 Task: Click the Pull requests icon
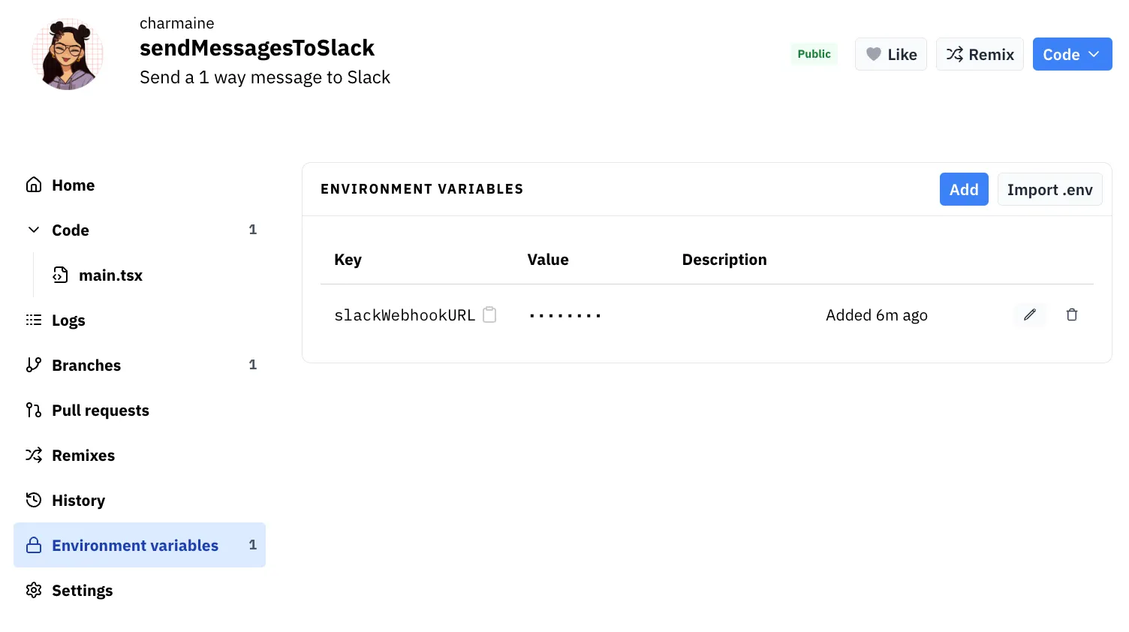pyautogui.click(x=34, y=410)
